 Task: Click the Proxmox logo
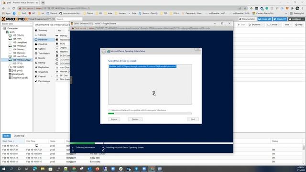(15, 19)
